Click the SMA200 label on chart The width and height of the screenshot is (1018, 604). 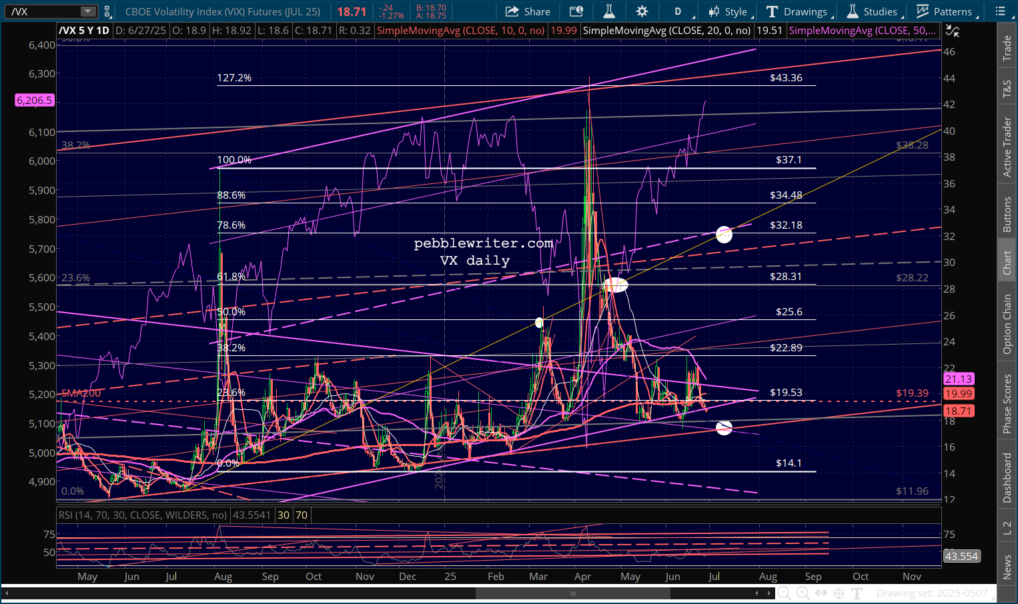[x=81, y=393]
